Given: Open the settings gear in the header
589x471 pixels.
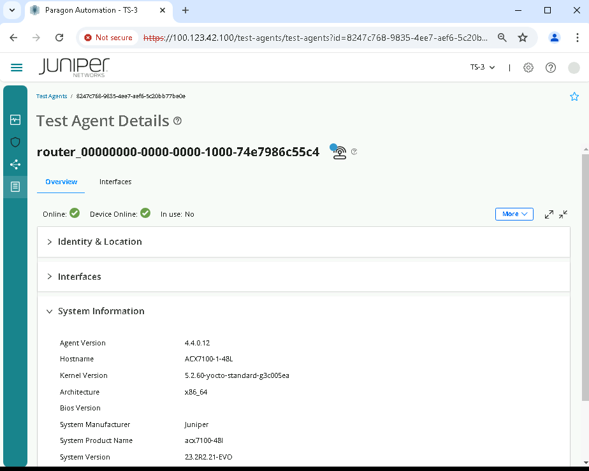Looking at the screenshot, I should [528, 68].
